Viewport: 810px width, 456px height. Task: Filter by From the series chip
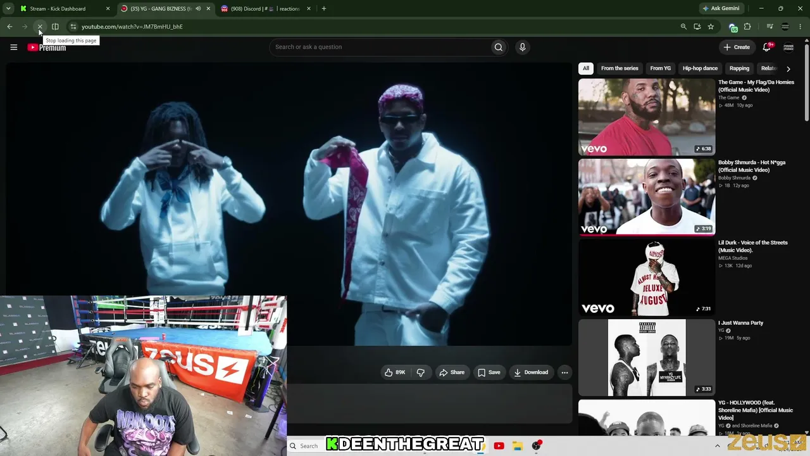point(620,68)
